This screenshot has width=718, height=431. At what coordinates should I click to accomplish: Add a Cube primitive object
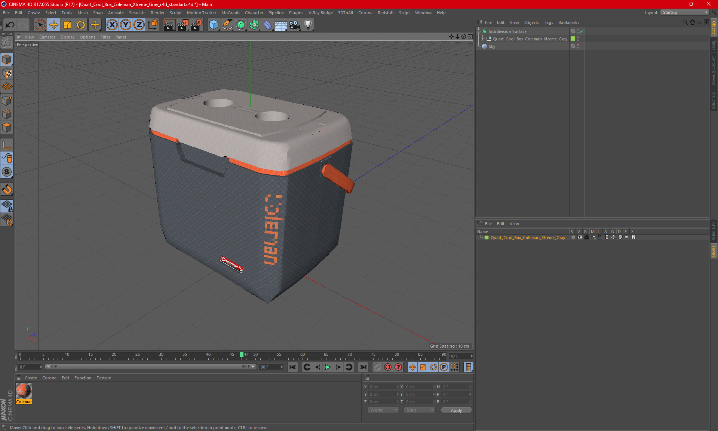coord(214,25)
